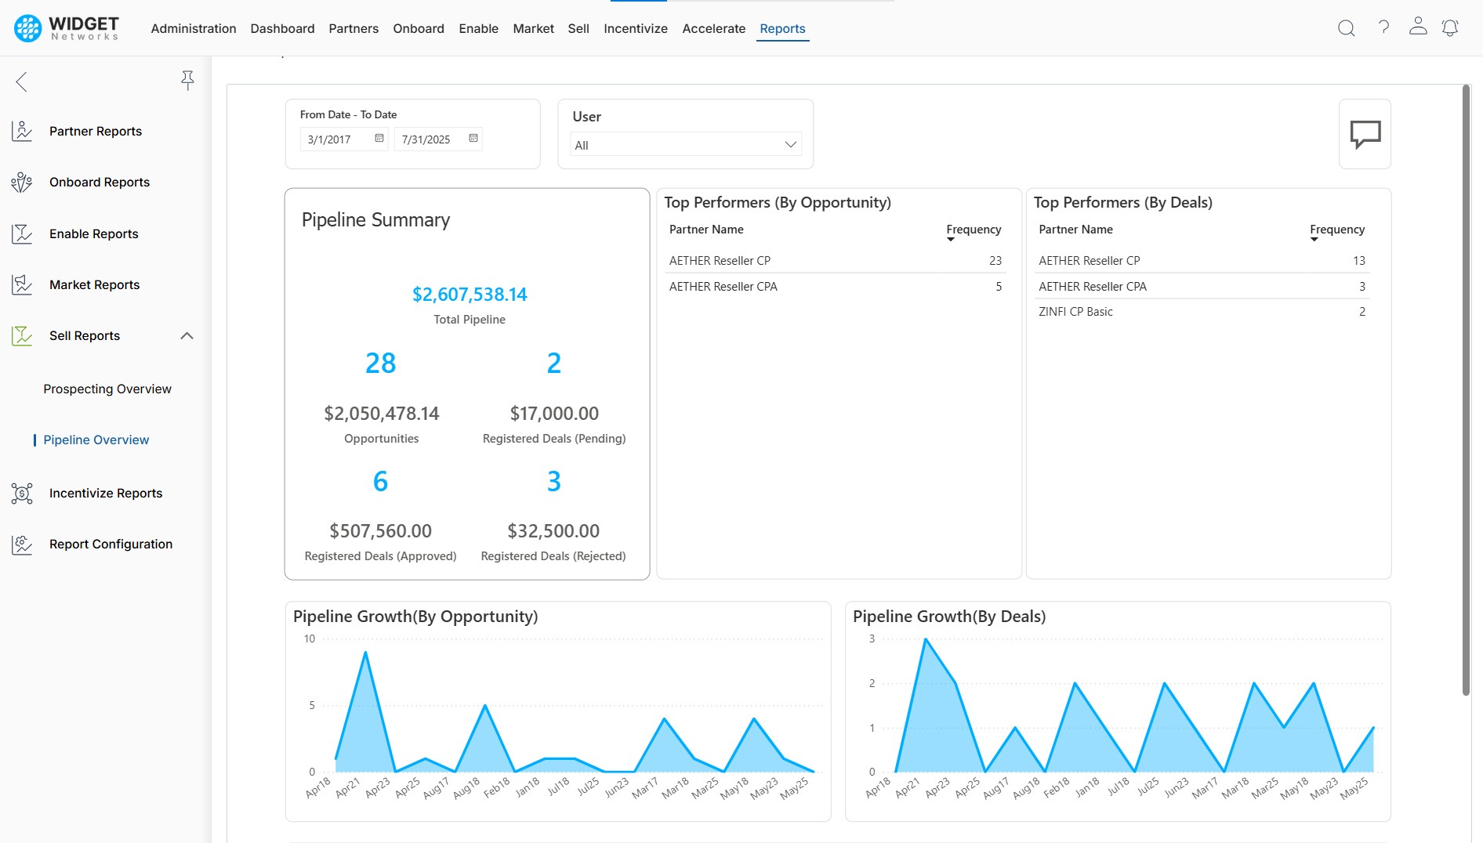This screenshot has height=843, width=1483.
Task: Click the search magnifier icon
Action: [1346, 28]
